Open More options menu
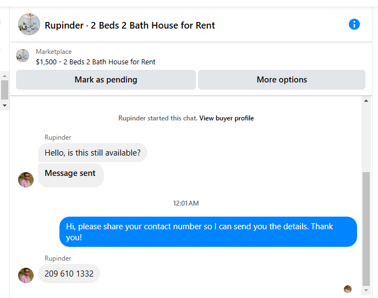This screenshot has height=298, width=378. tap(282, 80)
